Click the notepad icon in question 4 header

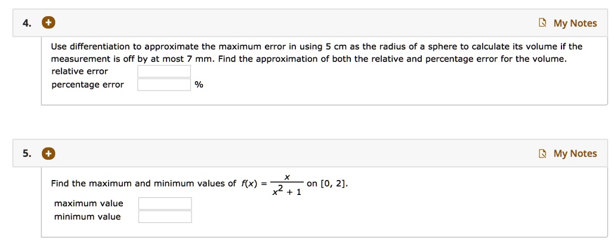pyautogui.click(x=542, y=23)
